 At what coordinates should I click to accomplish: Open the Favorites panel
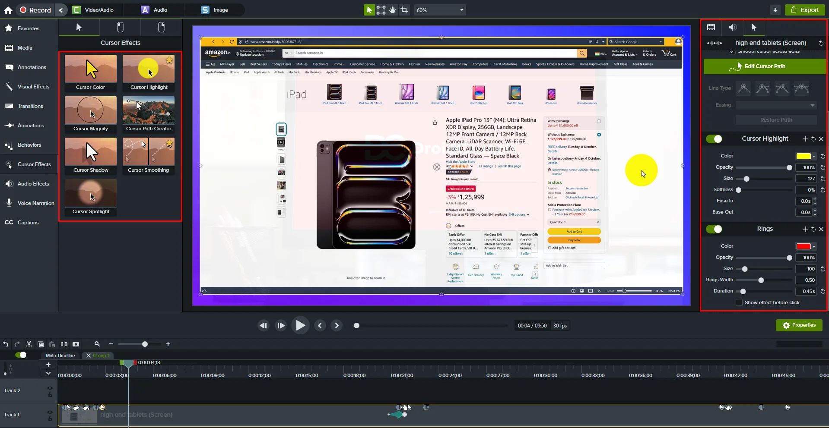29,28
